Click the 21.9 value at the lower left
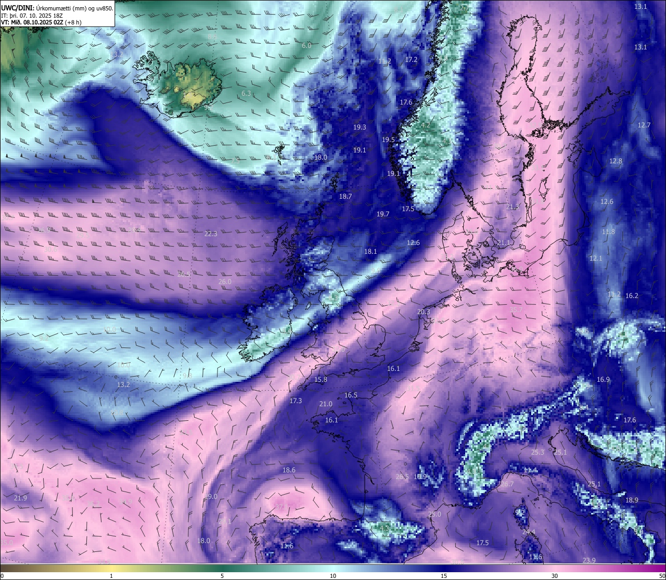Image resolution: width=666 pixels, height=580 pixels. pyautogui.click(x=20, y=498)
